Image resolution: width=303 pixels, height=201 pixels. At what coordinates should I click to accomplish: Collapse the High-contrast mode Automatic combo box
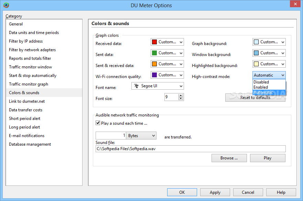[x=269, y=75]
